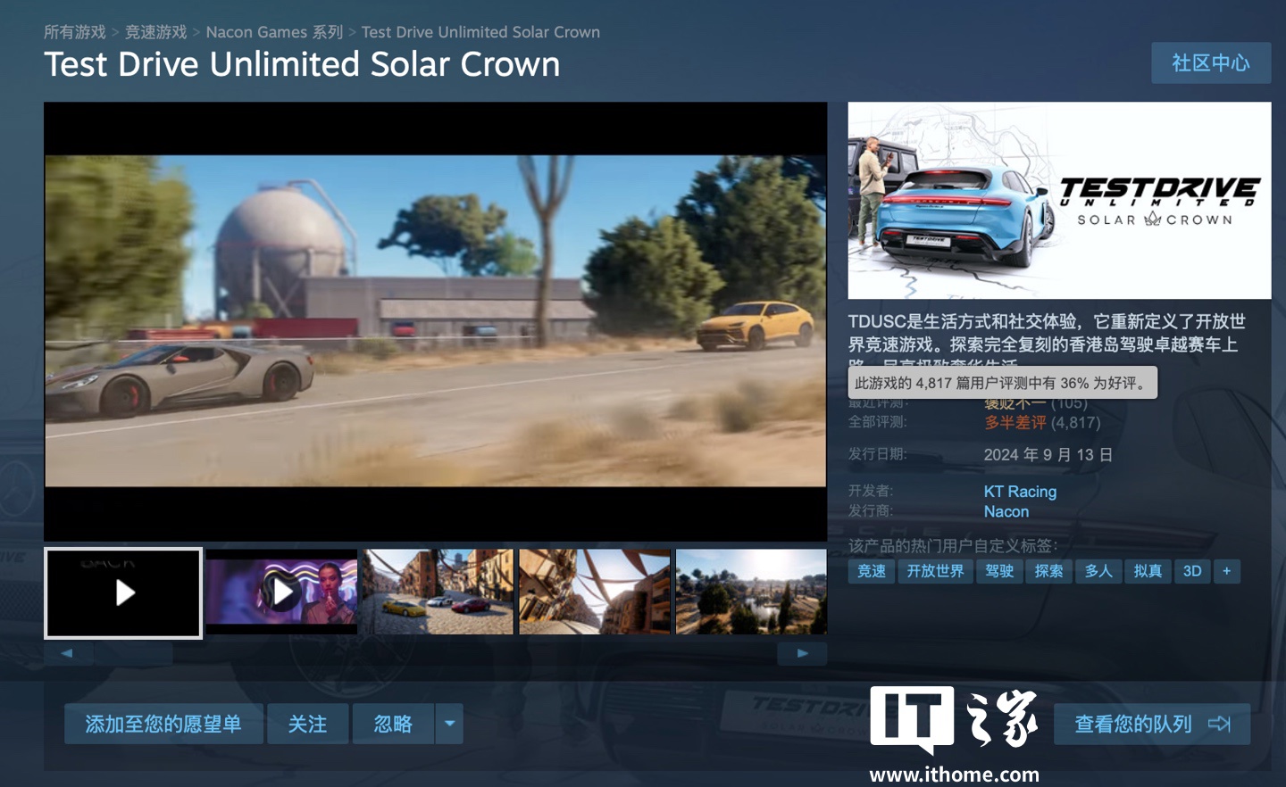Select the 3D tag
1286x787 pixels.
pos(1192,571)
